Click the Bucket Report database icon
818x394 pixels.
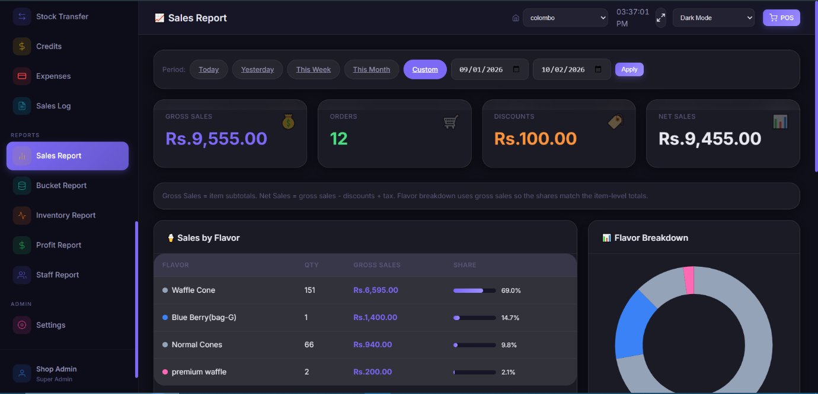(22, 185)
